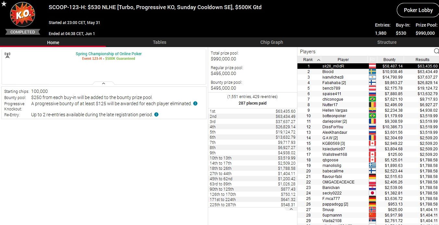Screen dimensions: 439x225
Task: Switch to the Tables tab
Action: (x=159, y=42)
